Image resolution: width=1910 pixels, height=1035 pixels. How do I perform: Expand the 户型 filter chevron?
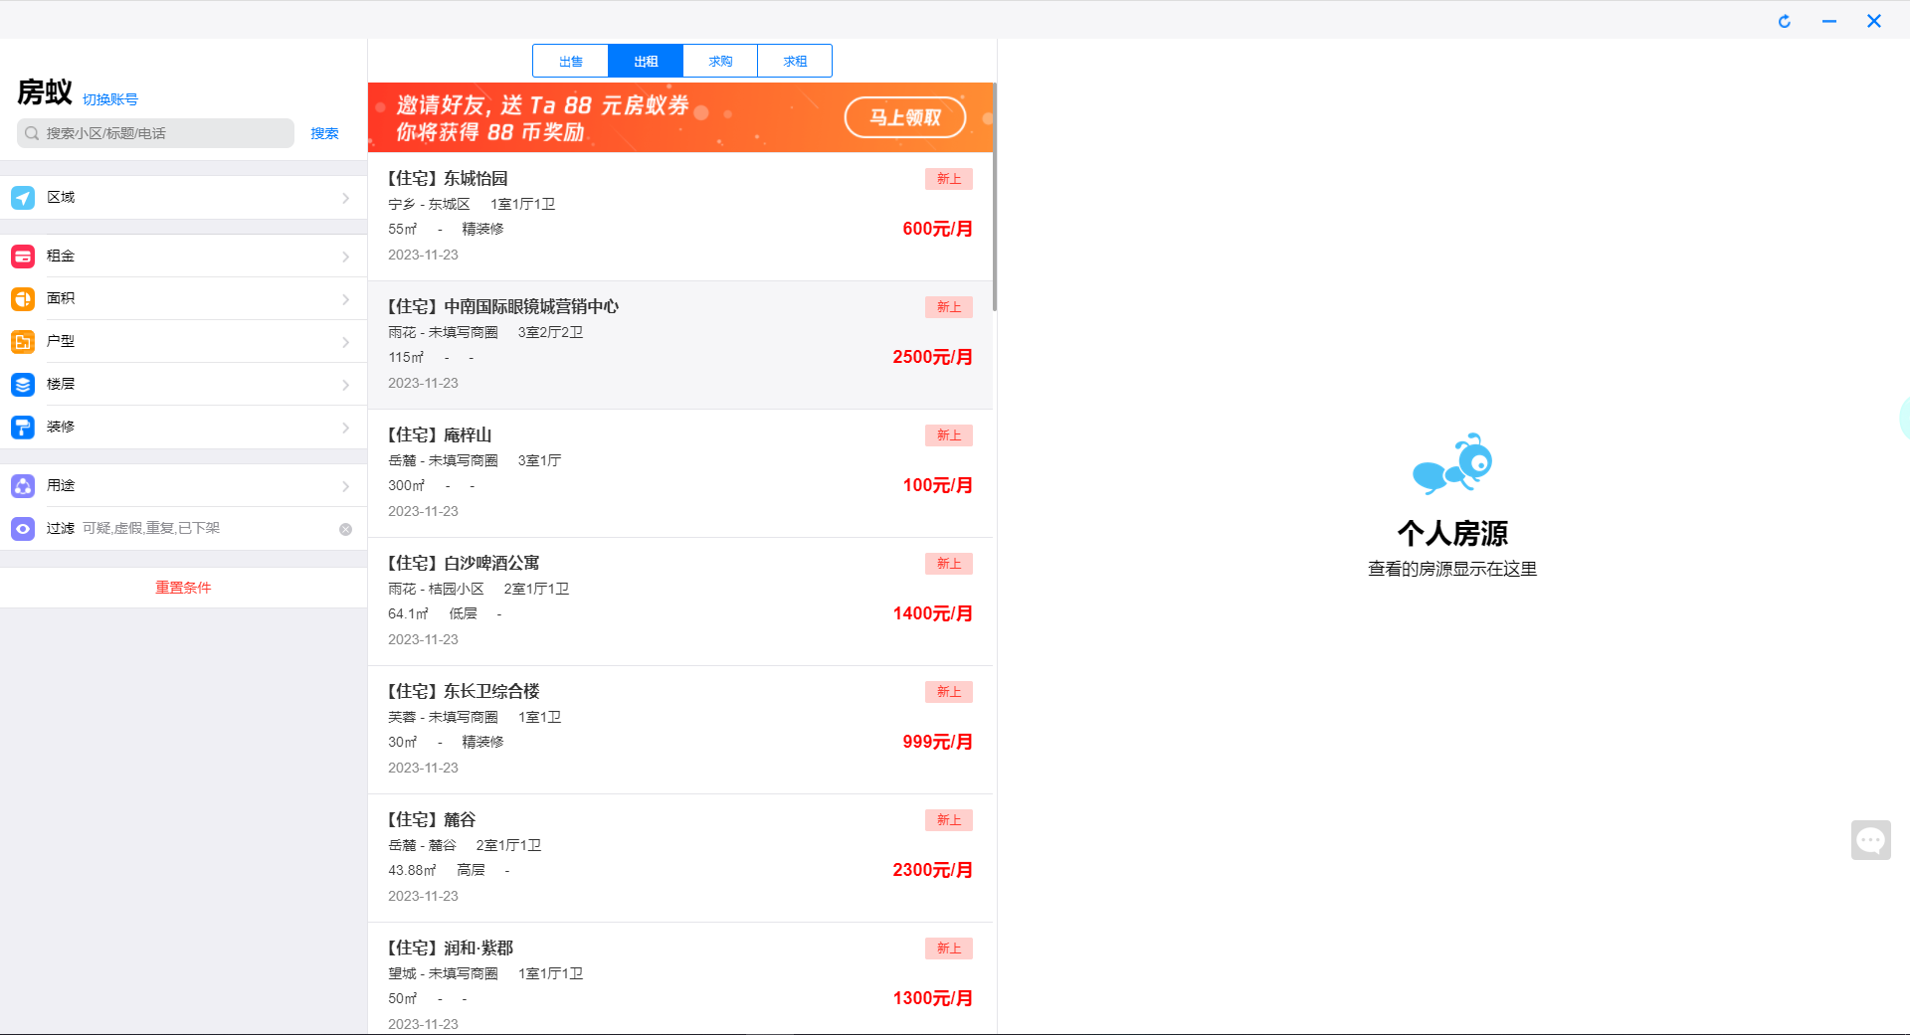[346, 342]
